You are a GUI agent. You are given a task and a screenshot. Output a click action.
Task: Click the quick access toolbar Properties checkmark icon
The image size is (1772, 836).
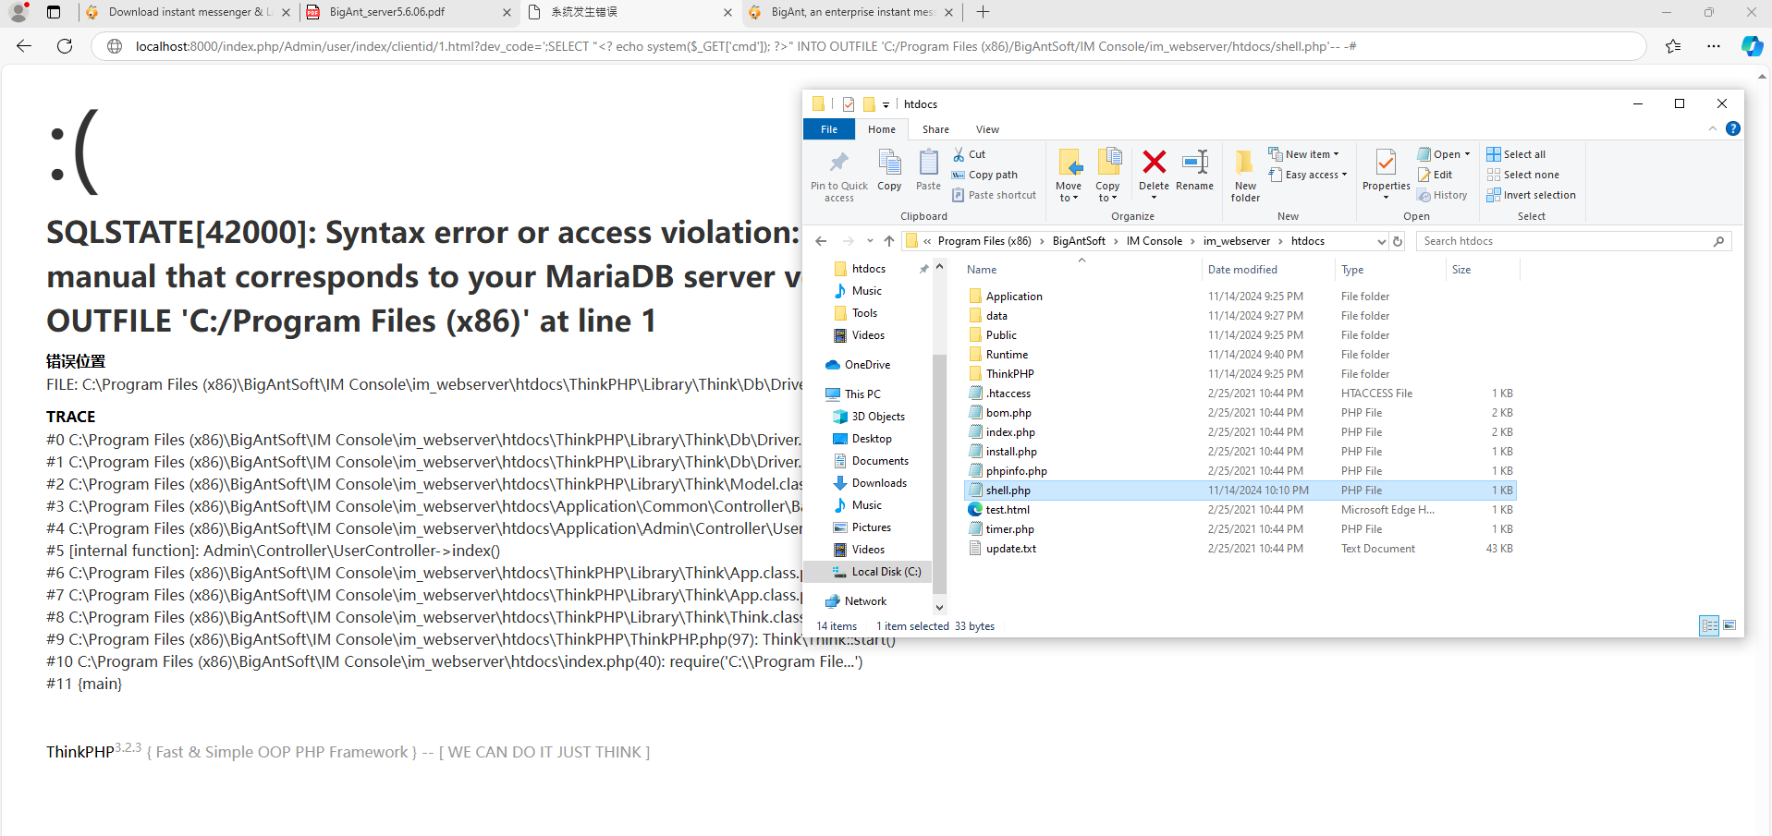click(x=849, y=104)
